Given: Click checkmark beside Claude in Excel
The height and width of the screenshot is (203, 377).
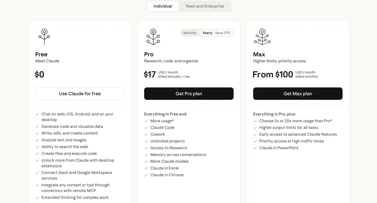Looking at the screenshot, I should click(146, 168).
